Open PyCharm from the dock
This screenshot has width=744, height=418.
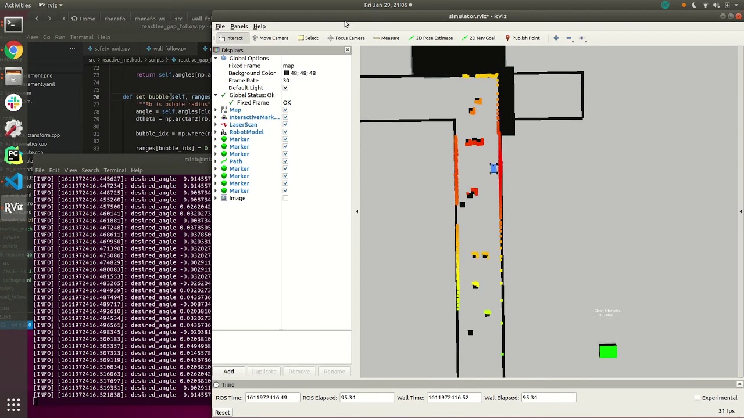[13, 155]
